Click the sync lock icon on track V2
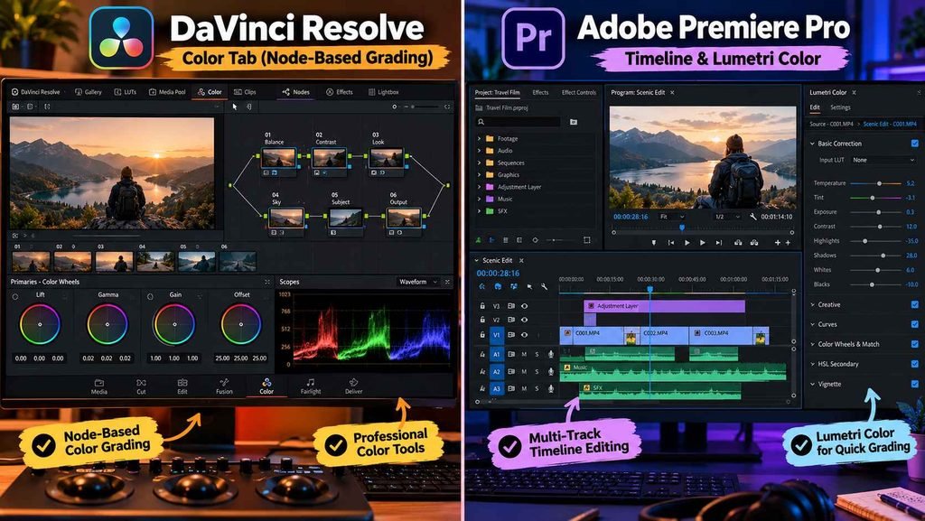The width and height of the screenshot is (925, 521). tap(511, 320)
